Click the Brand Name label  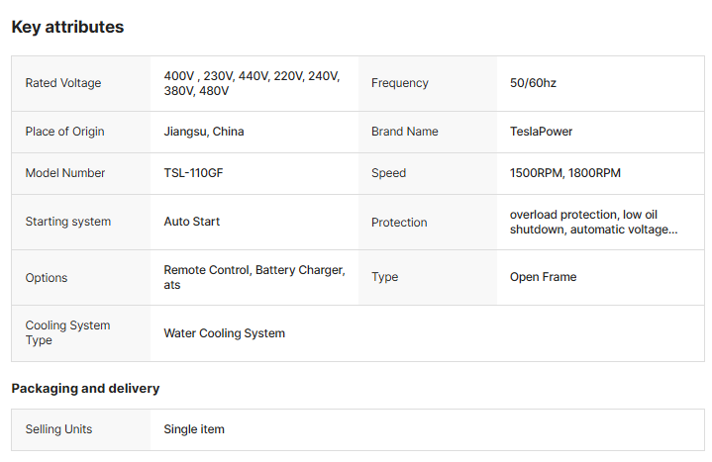pyautogui.click(x=405, y=132)
